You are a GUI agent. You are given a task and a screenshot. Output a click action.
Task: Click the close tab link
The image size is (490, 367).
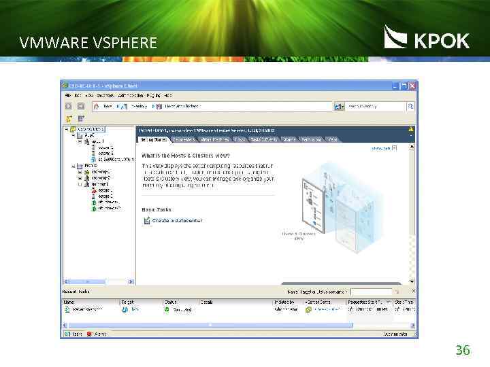tap(381, 148)
